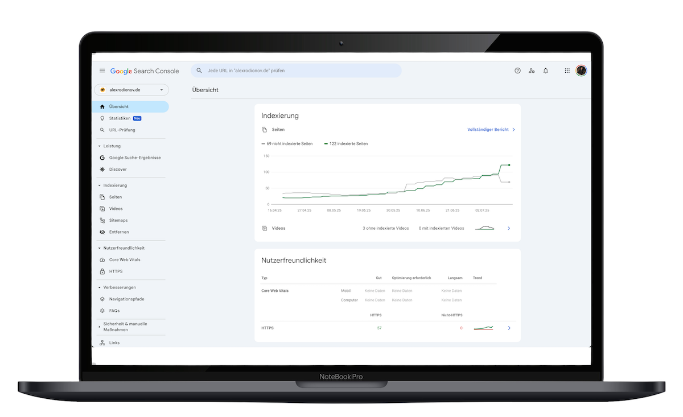Click the HTTPS count value 57
This screenshot has height=417, width=683.
(379, 328)
